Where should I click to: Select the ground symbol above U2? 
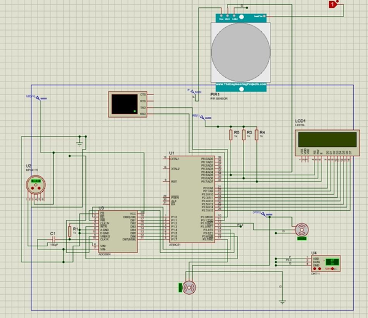(x=80, y=143)
